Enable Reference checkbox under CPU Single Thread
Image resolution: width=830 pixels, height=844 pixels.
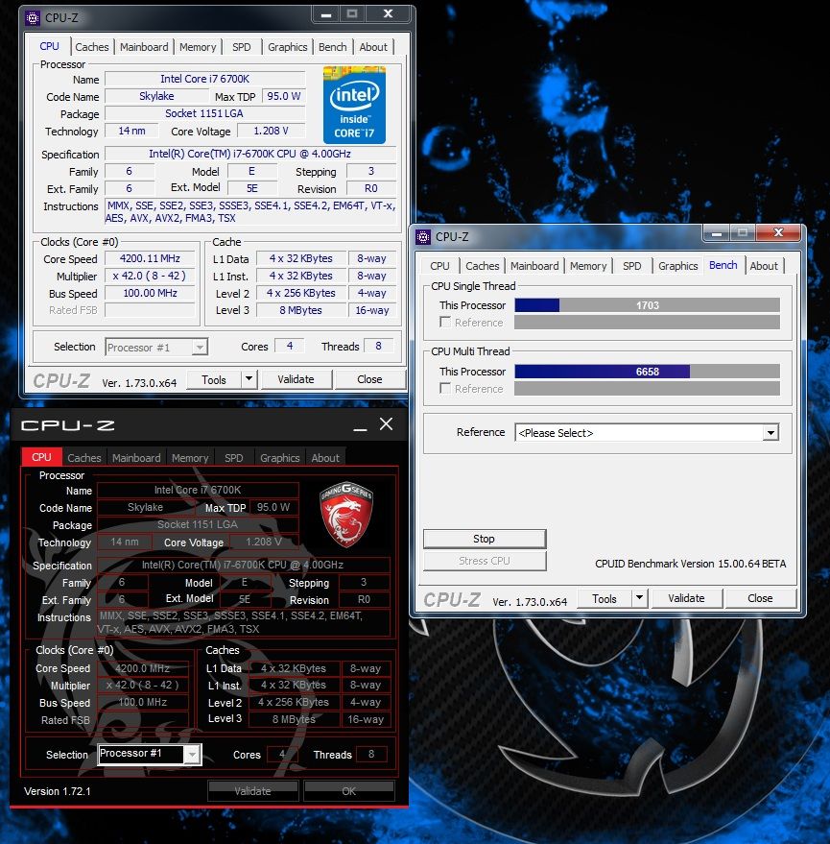445,322
